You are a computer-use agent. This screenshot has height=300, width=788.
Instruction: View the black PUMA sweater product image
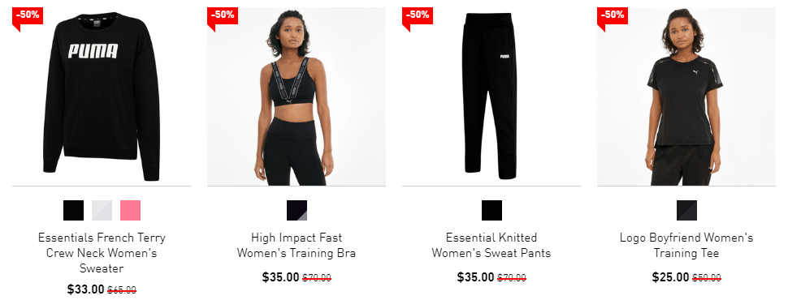[102, 96]
